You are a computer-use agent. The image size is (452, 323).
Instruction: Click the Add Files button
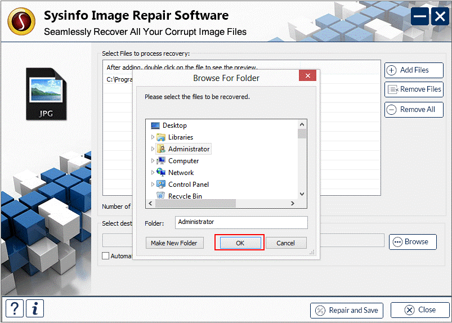pyautogui.click(x=414, y=70)
